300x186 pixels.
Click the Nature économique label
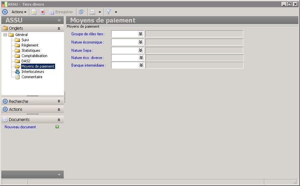(x=87, y=42)
